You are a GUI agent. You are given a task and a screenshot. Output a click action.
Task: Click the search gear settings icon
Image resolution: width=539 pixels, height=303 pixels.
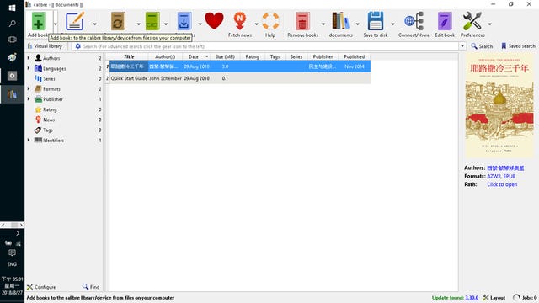[x=78, y=46]
